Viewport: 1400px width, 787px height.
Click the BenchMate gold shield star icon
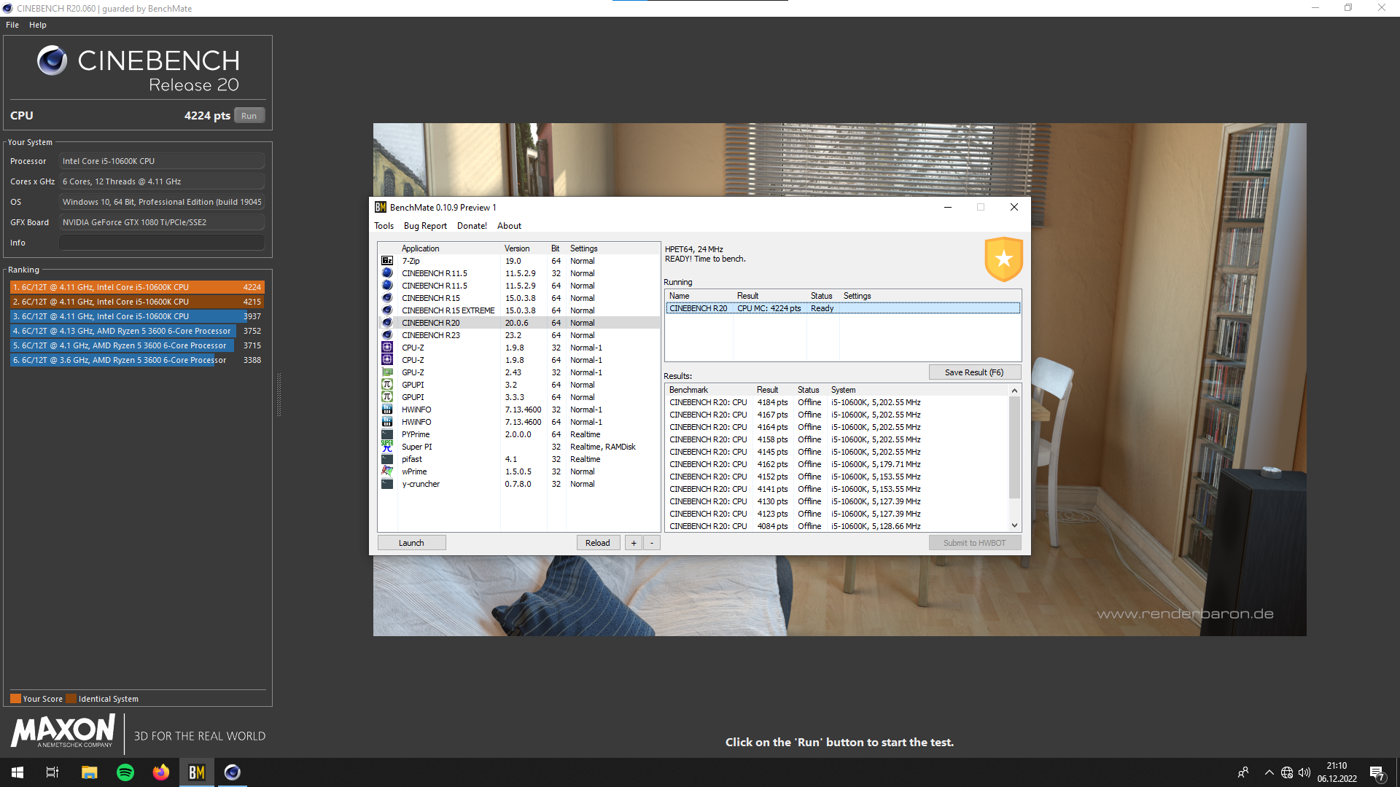[x=1003, y=259]
